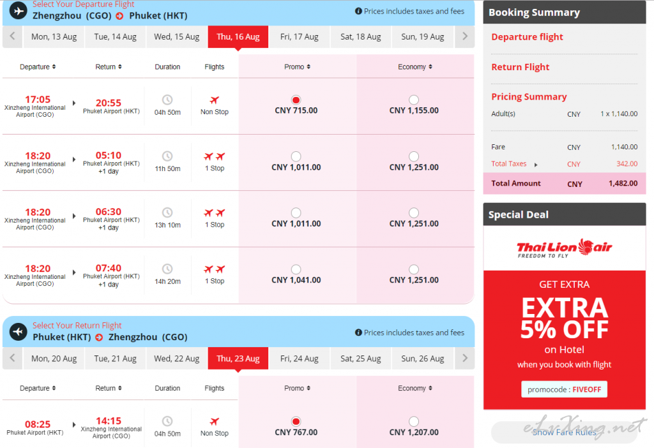This screenshot has width=654, height=448.
Task: Switch departure date to Fri, 17 Aug
Action: click(x=299, y=36)
